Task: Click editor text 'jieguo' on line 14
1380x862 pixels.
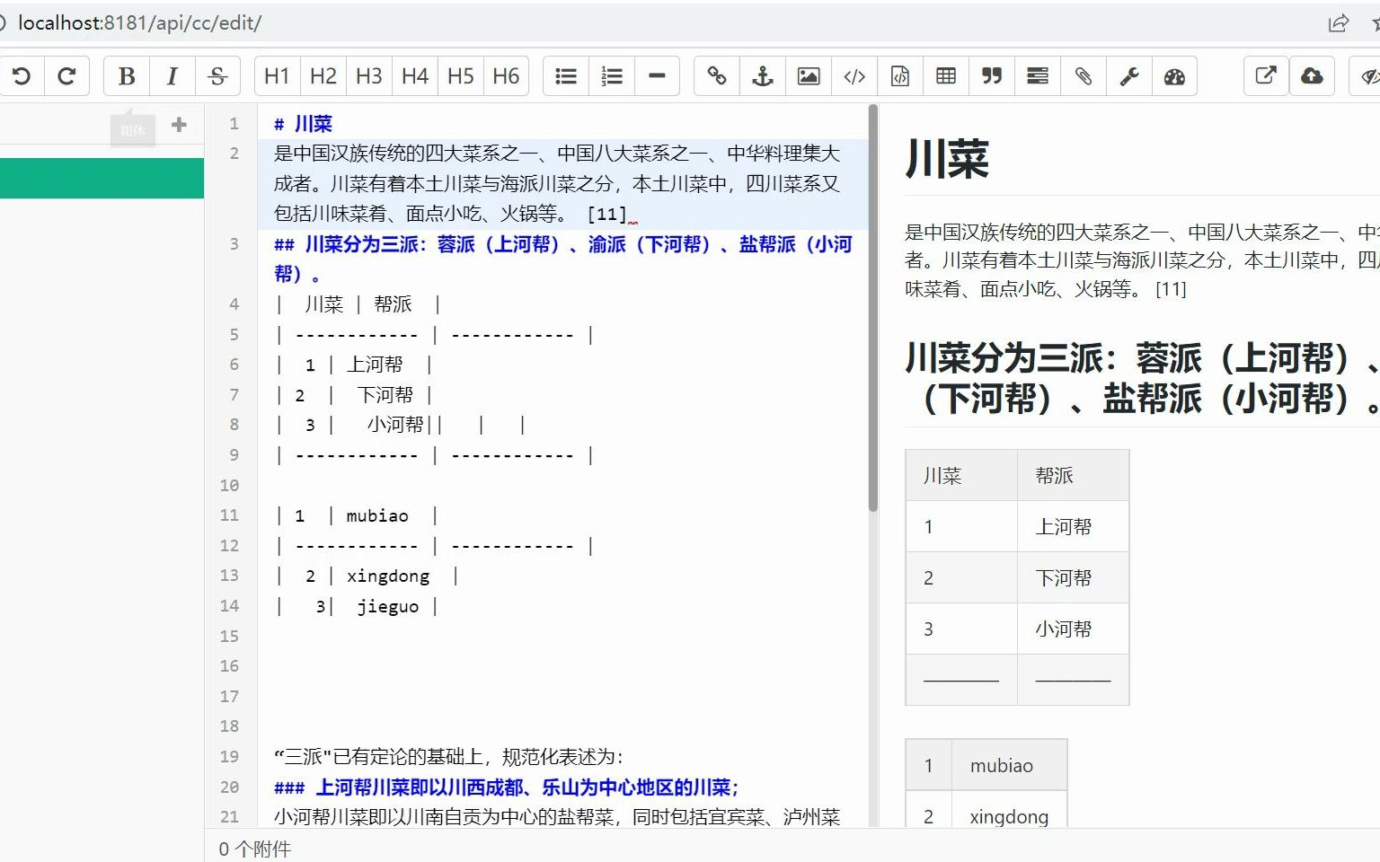Action: coord(388,606)
